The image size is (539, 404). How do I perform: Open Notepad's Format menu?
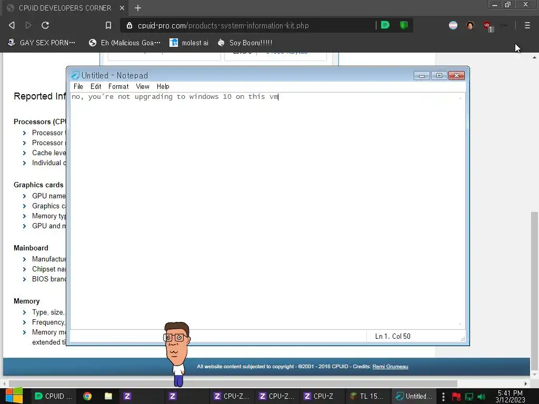click(118, 87)
